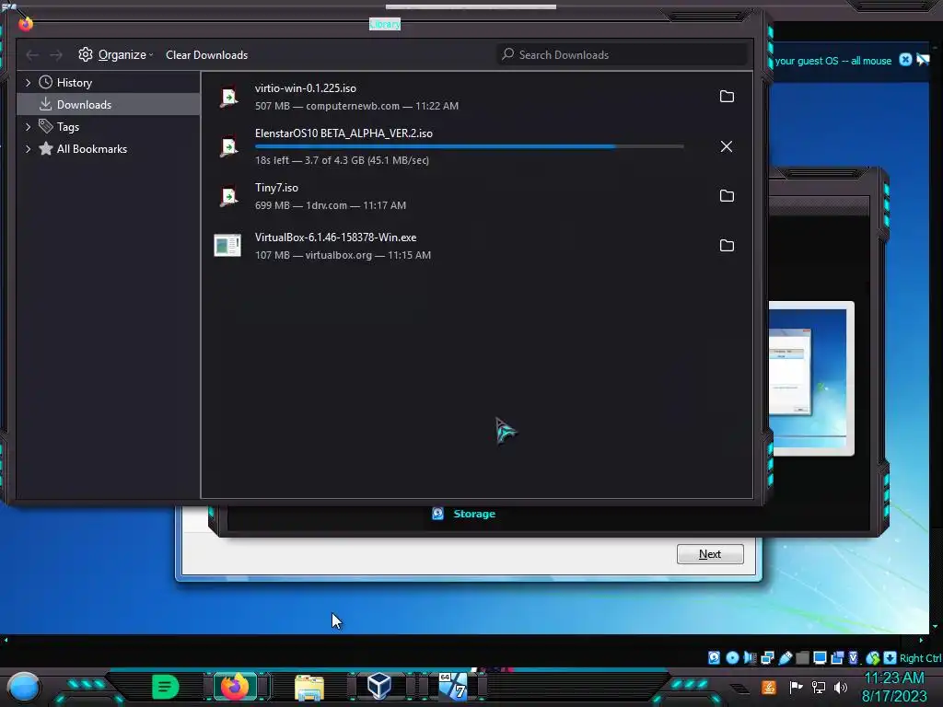Open the green chat app in taskbar
The image size is (943, 707).
pyautogui.click(x=165, y=687)
